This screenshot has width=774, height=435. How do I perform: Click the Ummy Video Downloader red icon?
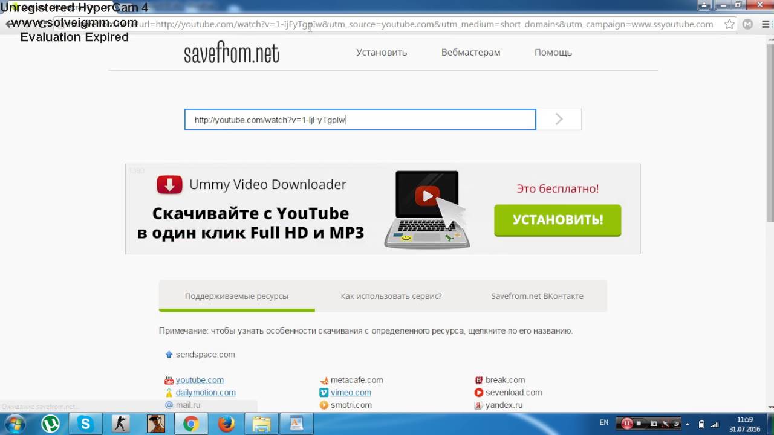click(x=169, y=185)
